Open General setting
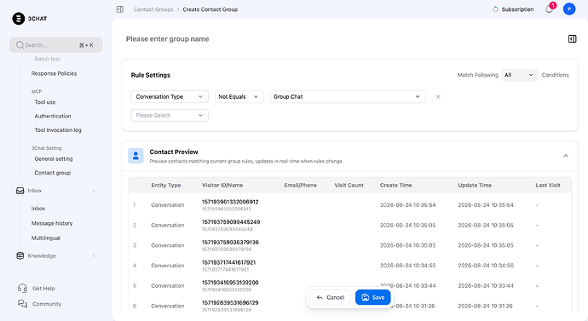588x321 pixels. [x=54, y=159]
